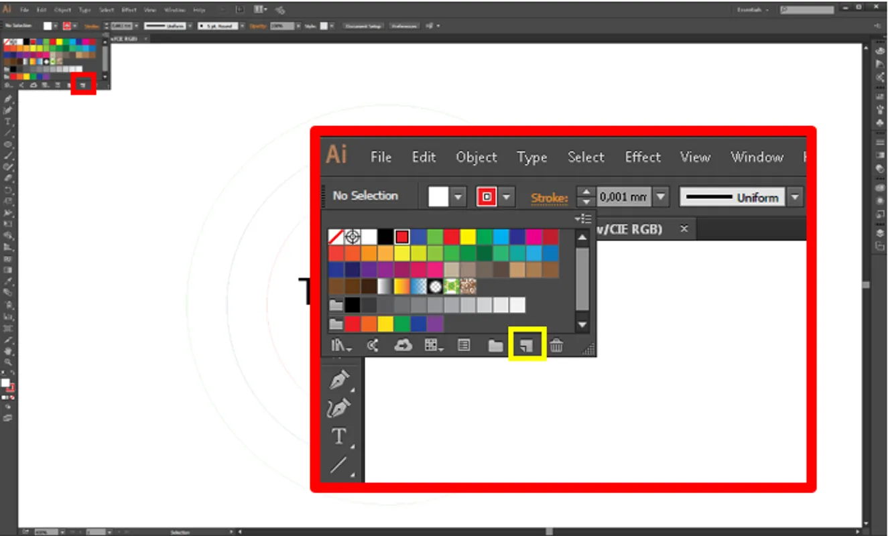This screenshot has width=888, height=536.
Task: Click New Color Group folder icon in magnified panel
Action: (495, 345)
